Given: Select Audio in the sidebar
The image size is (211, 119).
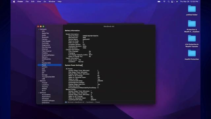Looking at the screenshot, I should coord(44,35).
